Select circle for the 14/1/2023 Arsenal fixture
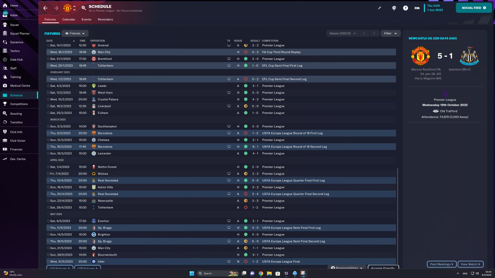This screenshot has width=495, height=278. tap(48, 46)
